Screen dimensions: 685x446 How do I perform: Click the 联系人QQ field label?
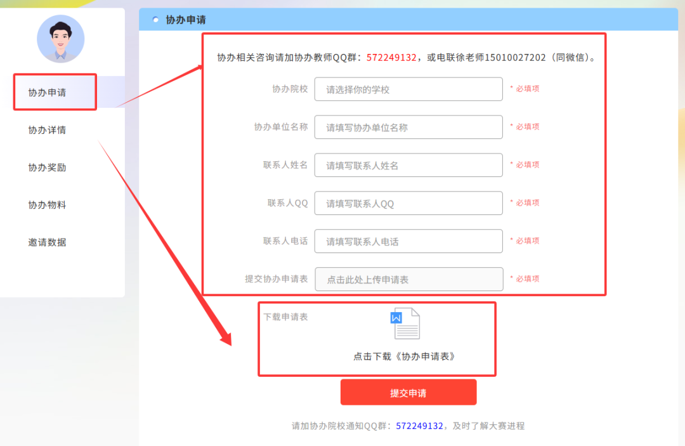tap(287, 202)
